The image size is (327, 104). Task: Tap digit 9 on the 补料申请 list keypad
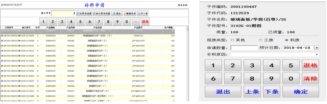117,21
